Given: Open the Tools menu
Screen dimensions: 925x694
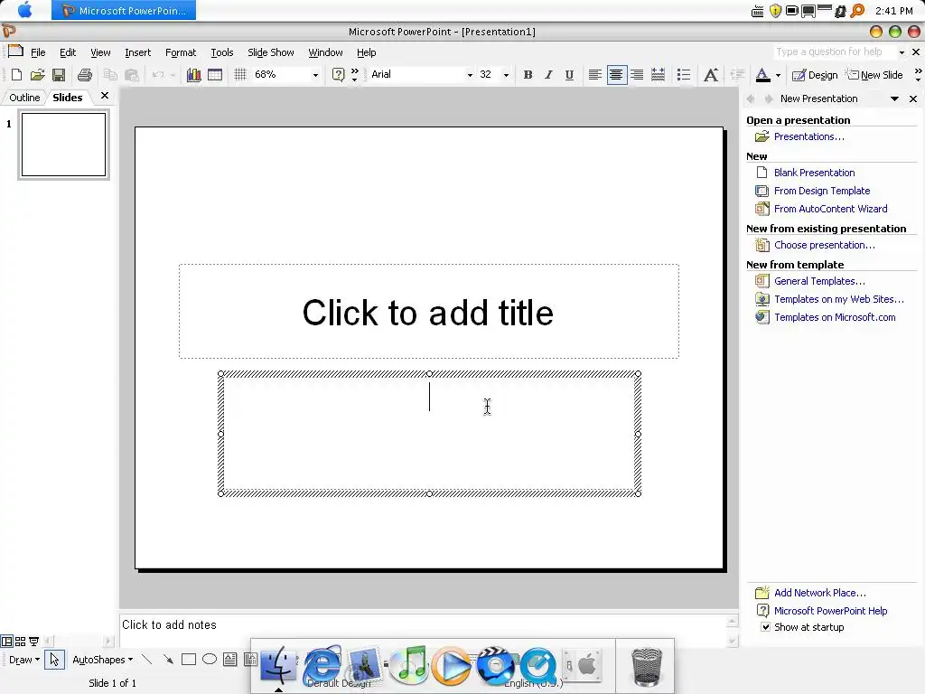Looking at the screenshot, I should click(x=222, y=52).
